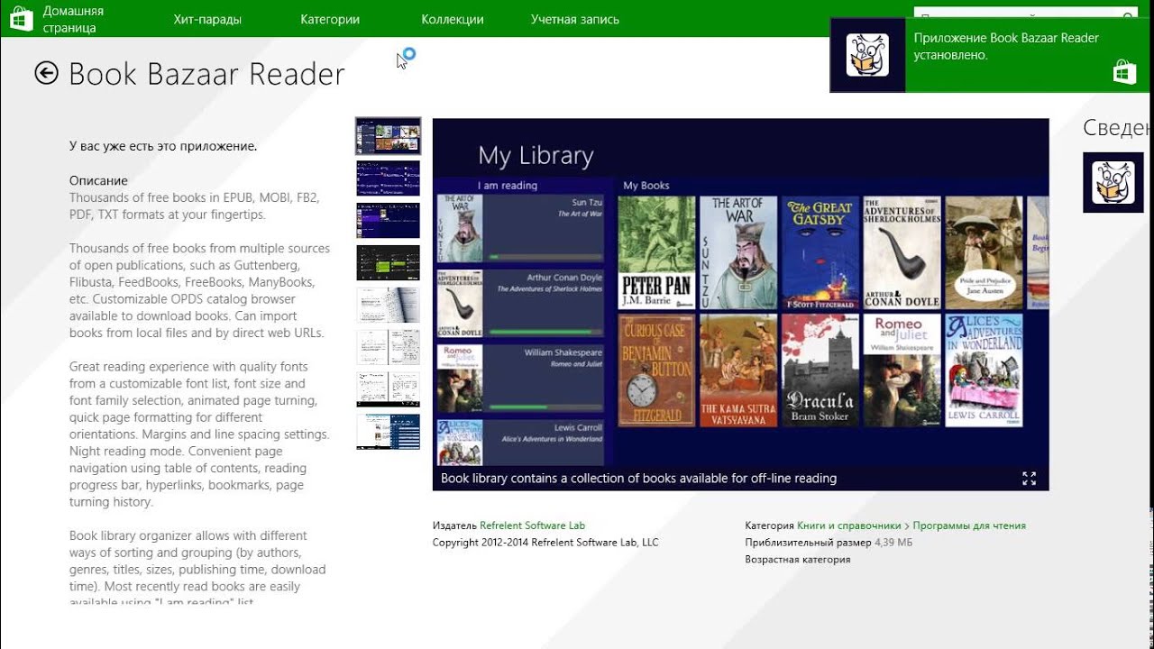Go to Домашняя страница

(x=73, y=19)
